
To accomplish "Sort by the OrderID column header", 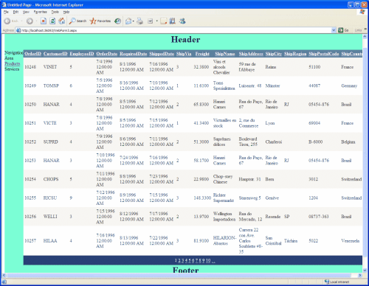I will 32,54.
